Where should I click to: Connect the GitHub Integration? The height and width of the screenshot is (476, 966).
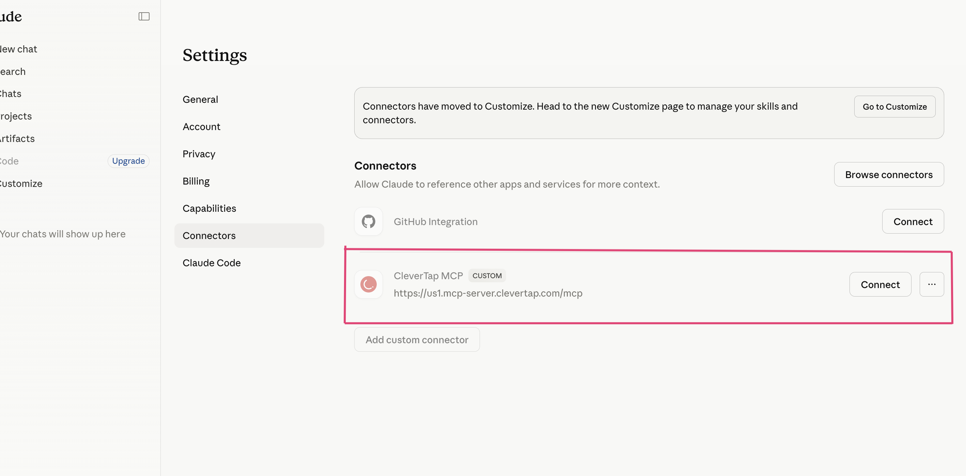pyautogui.click(x=913, y=222)
